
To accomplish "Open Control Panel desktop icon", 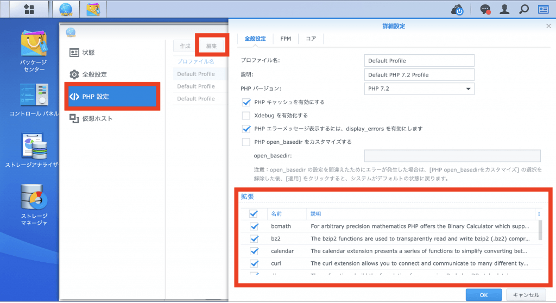I will [x=34, y=97].
